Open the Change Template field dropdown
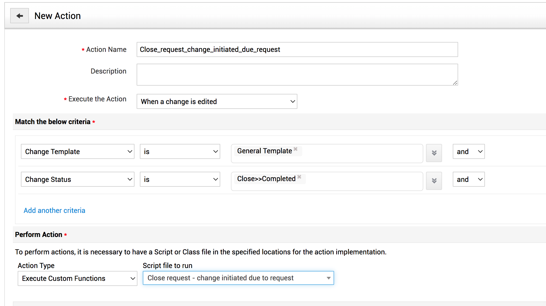This screenshot has height=306, width=546. 77,152
